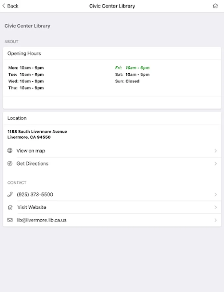Email lib@livermore.lib.ca.us
This screenshot has width=224, height=292.
42,220
